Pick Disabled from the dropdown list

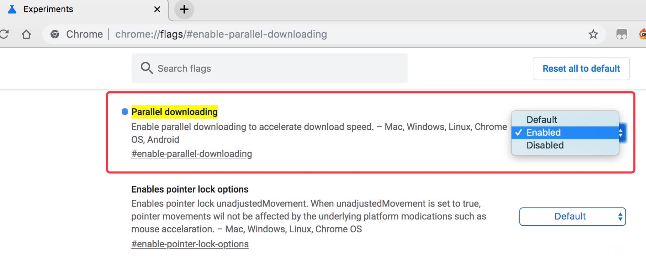pos(545,145)
